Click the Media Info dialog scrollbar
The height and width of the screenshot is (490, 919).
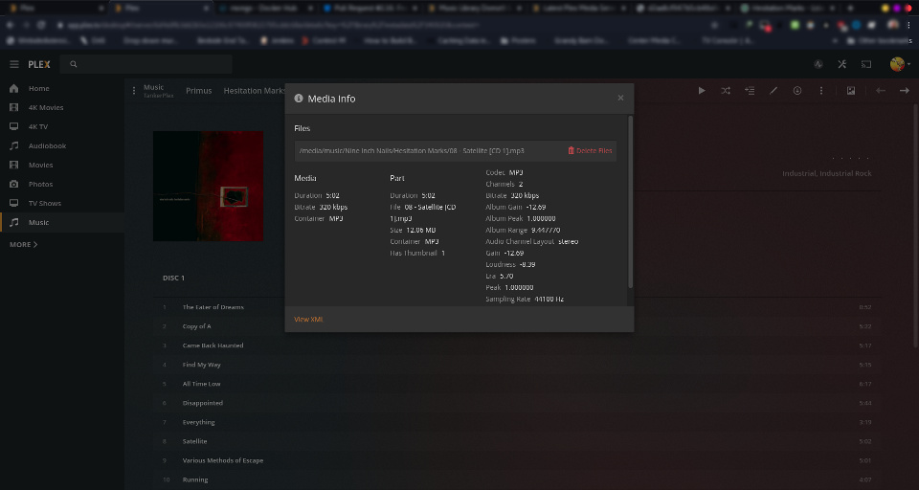[x=631, y=202]
